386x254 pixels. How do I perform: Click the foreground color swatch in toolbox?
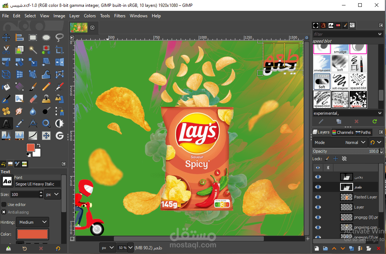tap(30, 148)
